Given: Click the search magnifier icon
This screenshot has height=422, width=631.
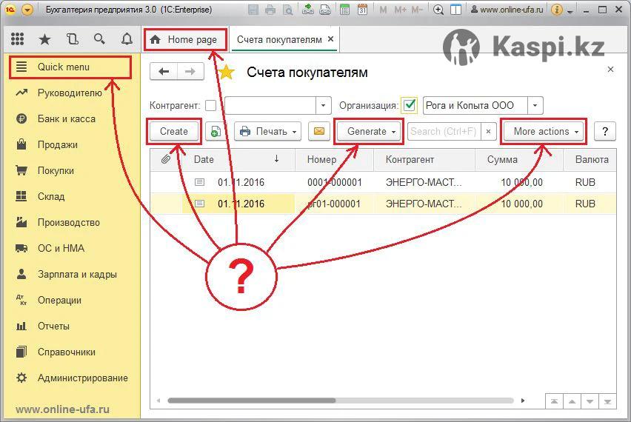Looking at the screenshot, I should coord(99,39).
